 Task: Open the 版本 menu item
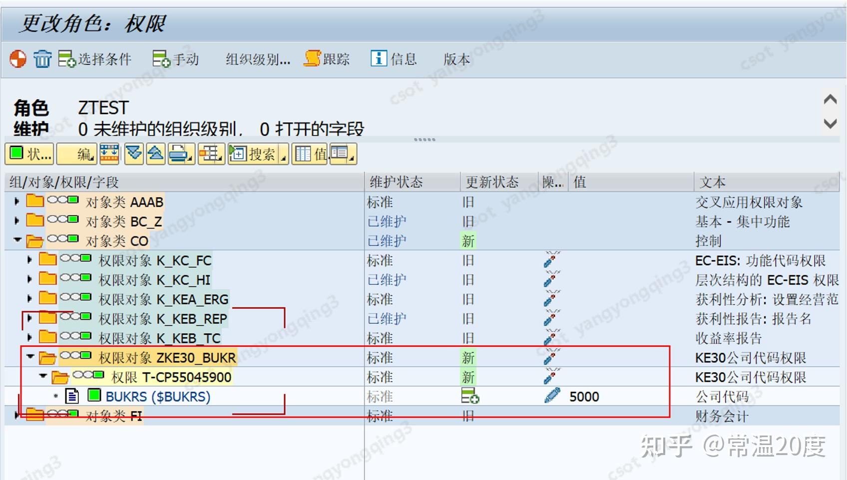coord(456,59)
